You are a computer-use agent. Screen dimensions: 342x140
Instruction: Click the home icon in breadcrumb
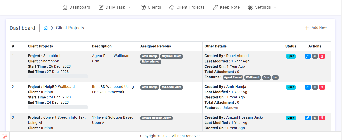(46, 28)
